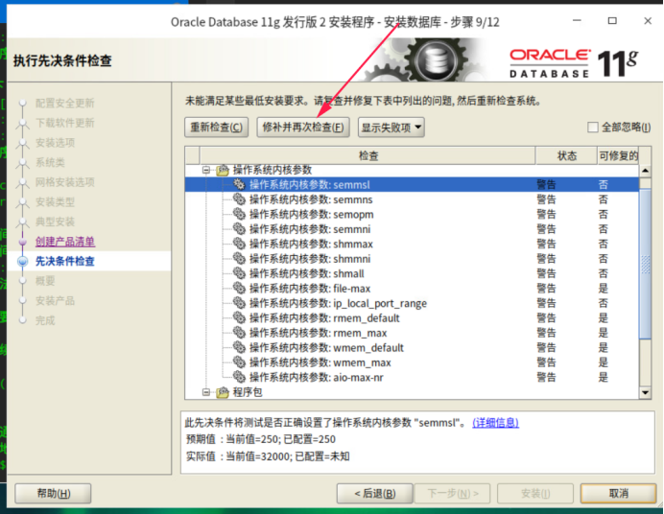Image resolution: width=664 pixels, height=514 pixels.
Task: Select row 操作系统内核参数: semmns
Action: pos(412,199)
